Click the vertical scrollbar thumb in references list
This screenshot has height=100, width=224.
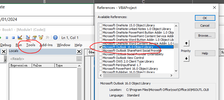(176, 46)
